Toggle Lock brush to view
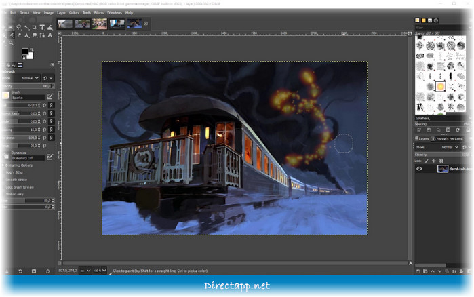This screenshot has width=474, height=297. [20, 187]
